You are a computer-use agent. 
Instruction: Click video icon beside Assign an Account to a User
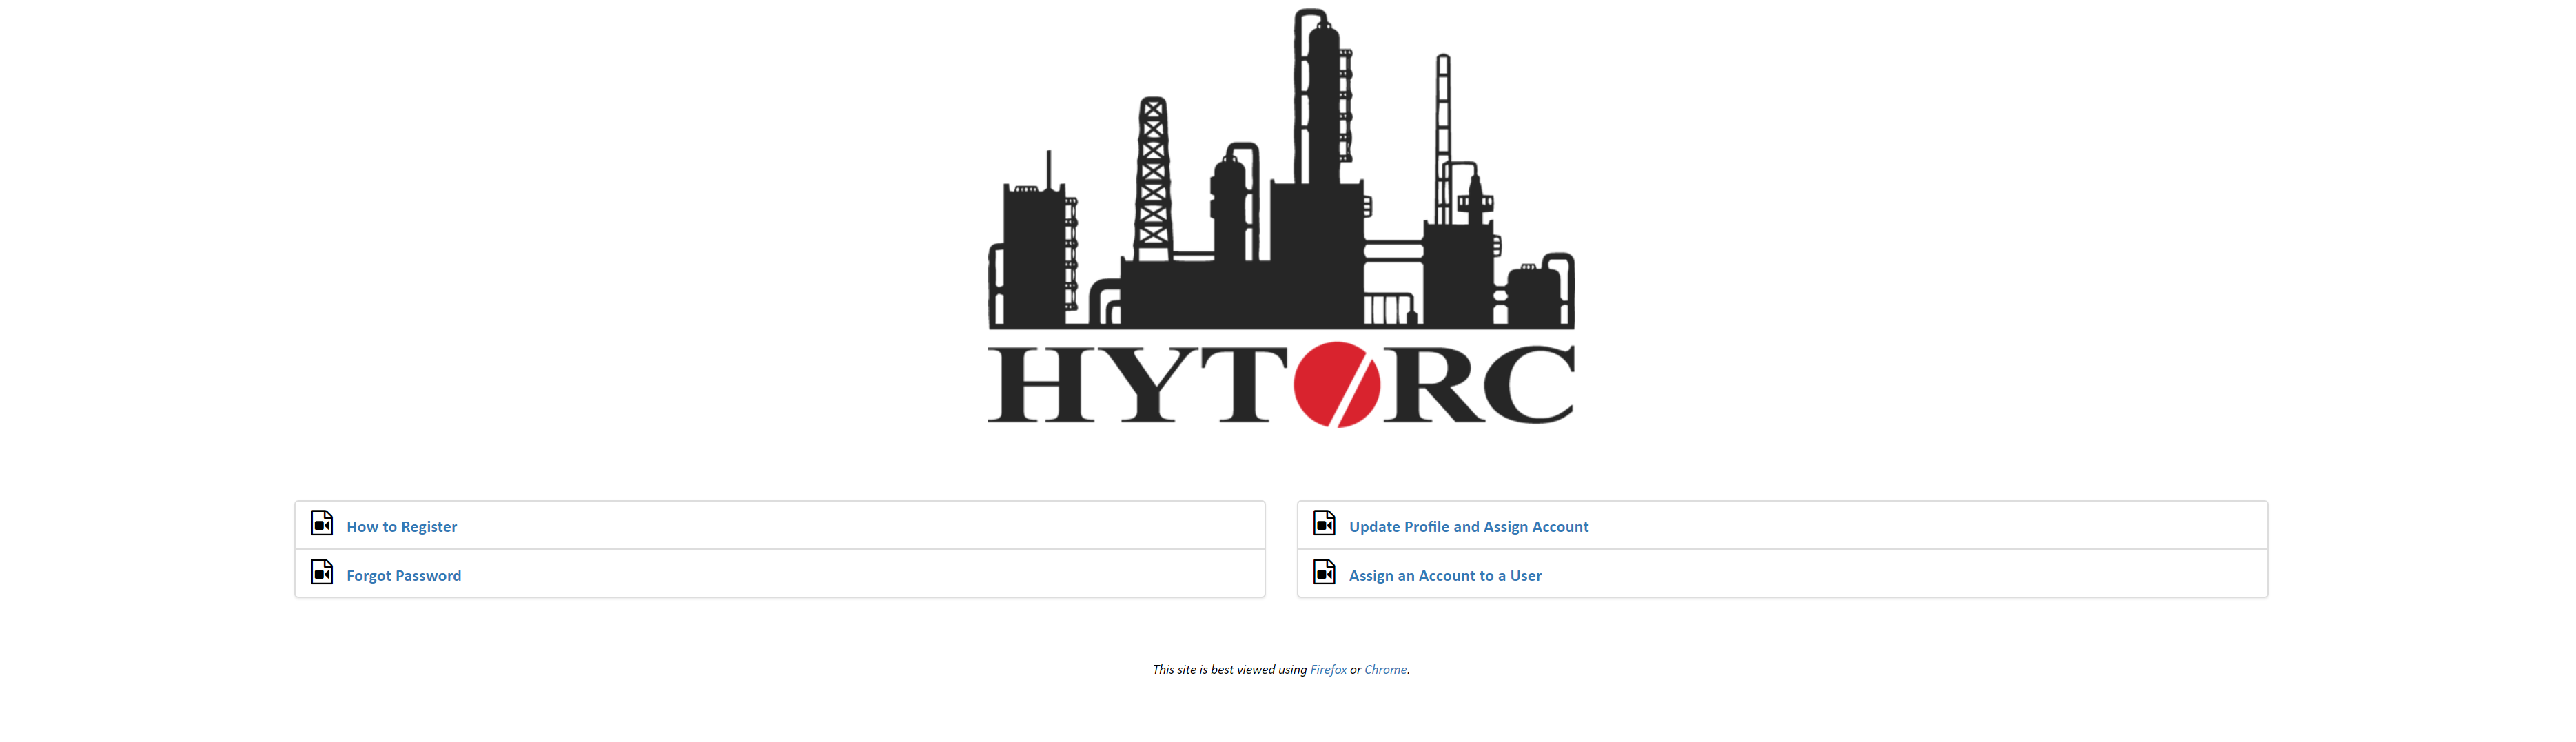coord(1324,572)
